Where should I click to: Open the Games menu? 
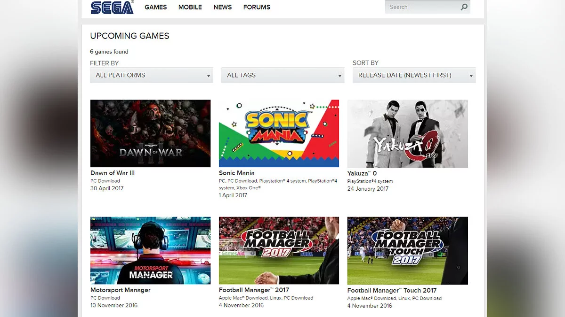155,7
